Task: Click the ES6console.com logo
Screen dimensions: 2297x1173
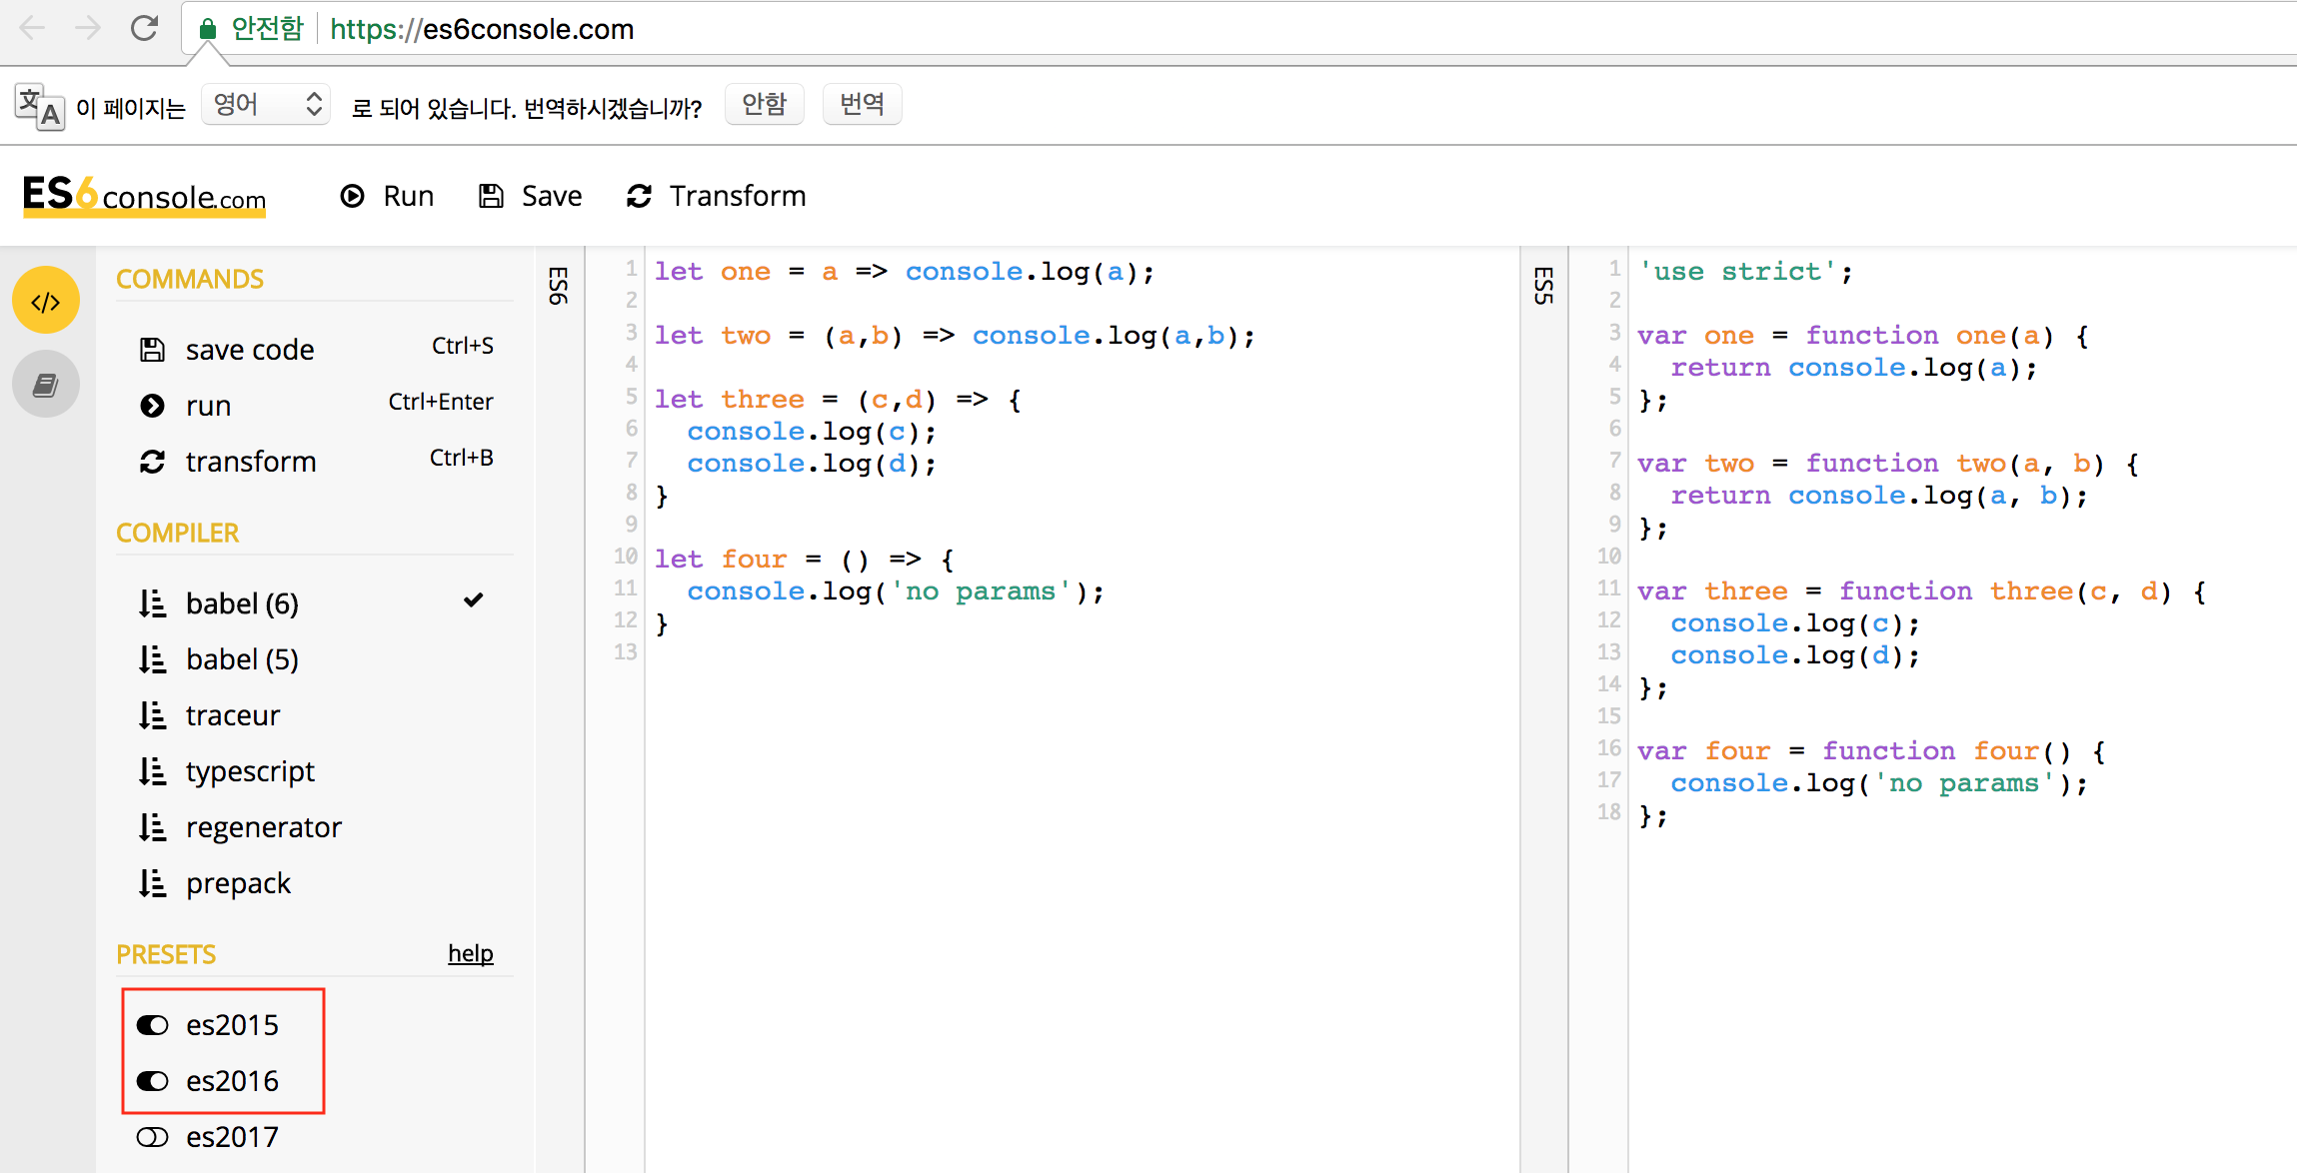Action: pos(144,195)
